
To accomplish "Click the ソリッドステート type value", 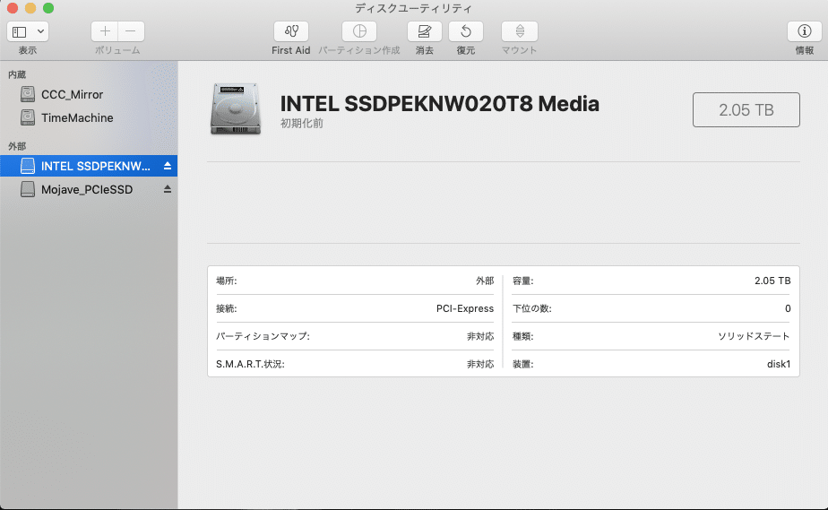I will pos(754,336).
